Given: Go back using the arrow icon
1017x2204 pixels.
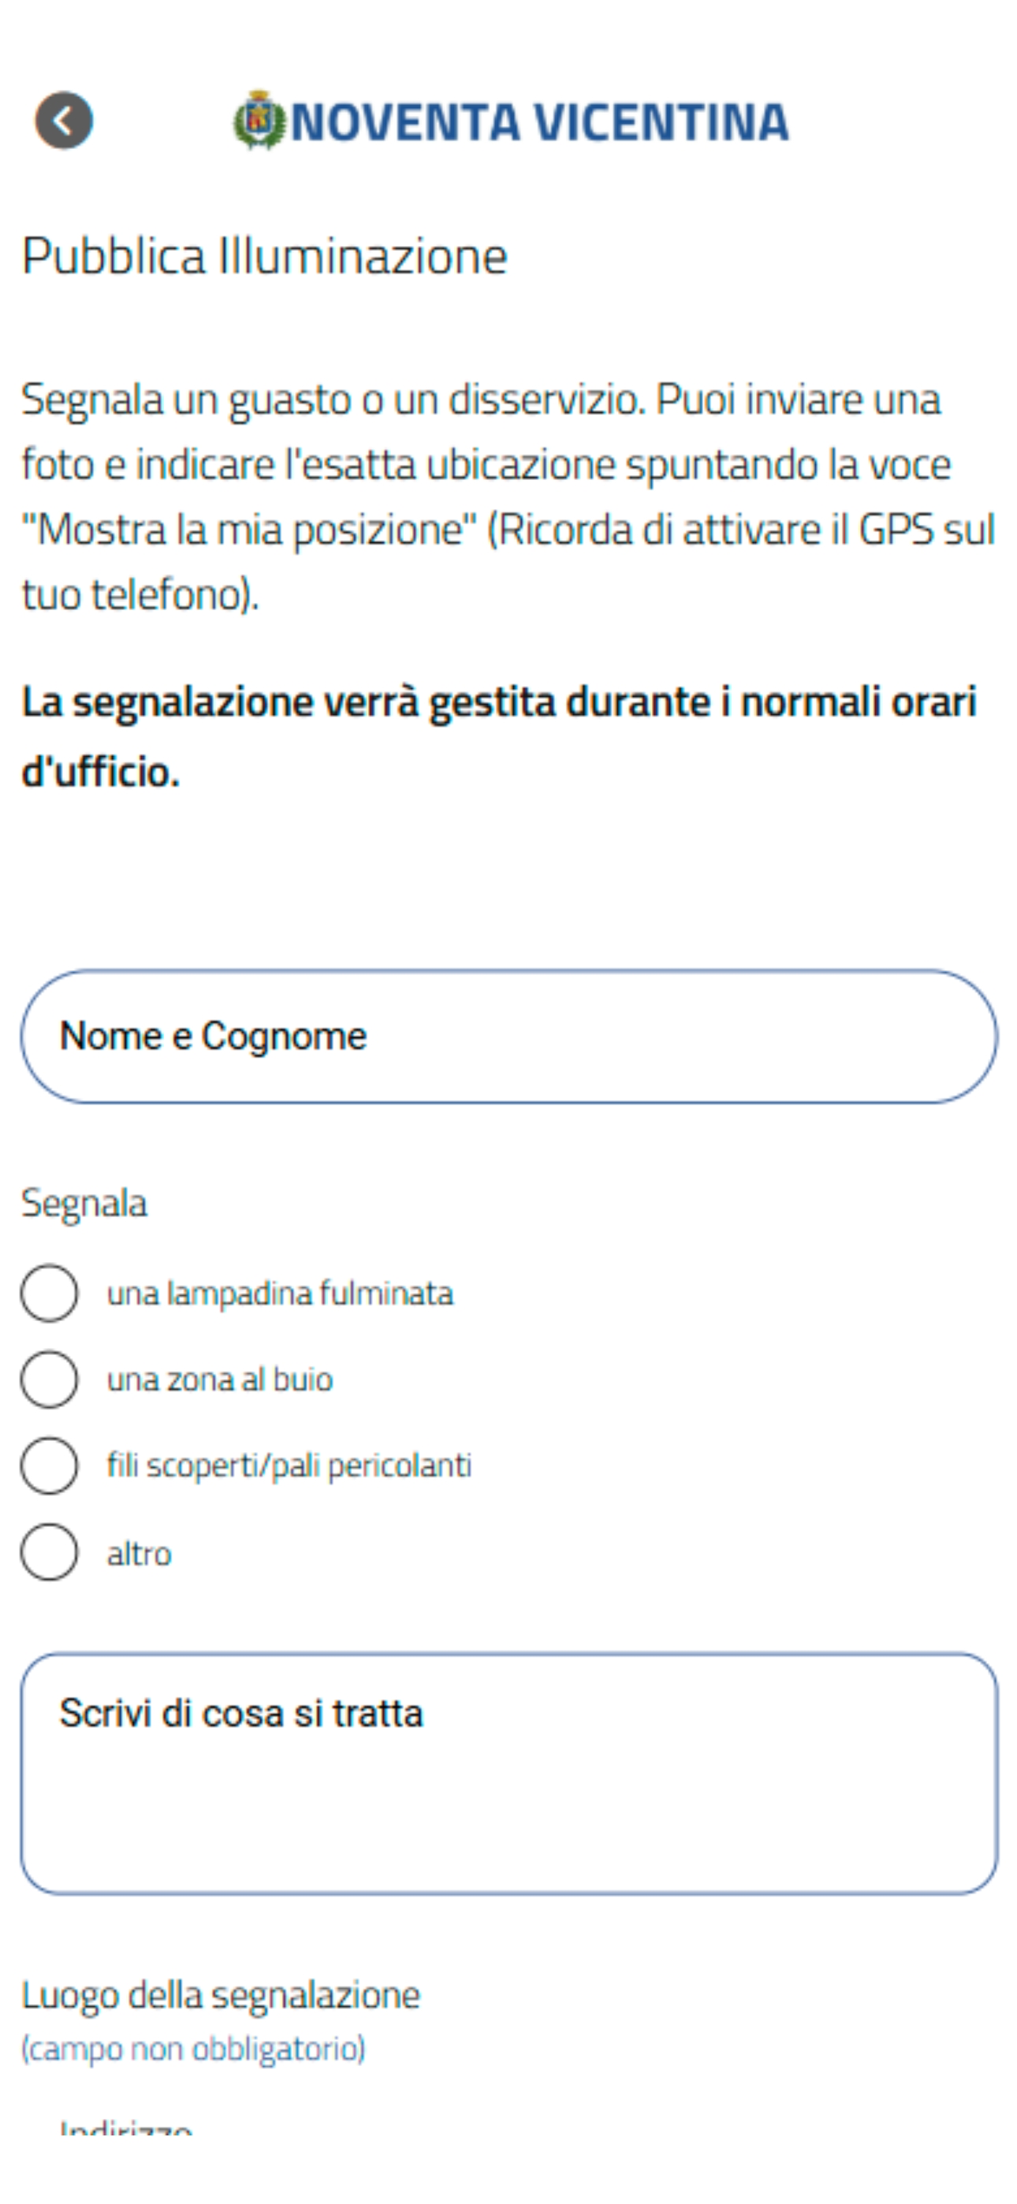Looking at the screenshot, I should click(x=64, y=121).
